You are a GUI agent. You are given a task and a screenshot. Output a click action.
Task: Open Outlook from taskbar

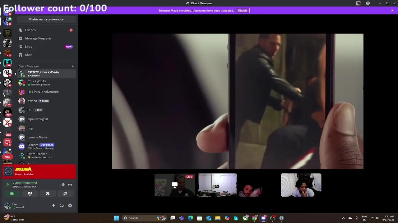[209, 218]
